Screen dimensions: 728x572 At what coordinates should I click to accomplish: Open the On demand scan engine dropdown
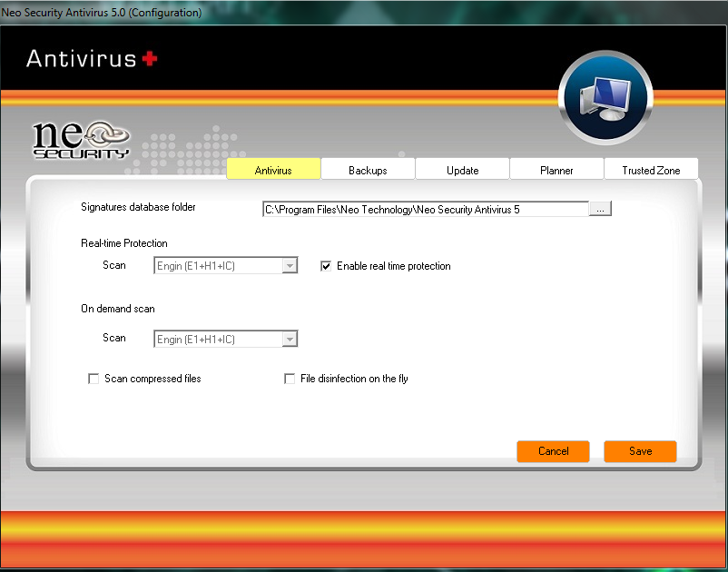(226, 339)
